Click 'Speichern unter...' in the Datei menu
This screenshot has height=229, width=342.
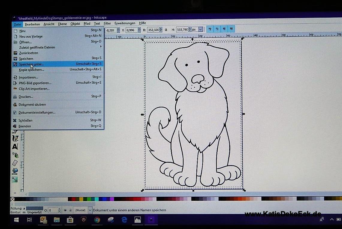[31, 64]
